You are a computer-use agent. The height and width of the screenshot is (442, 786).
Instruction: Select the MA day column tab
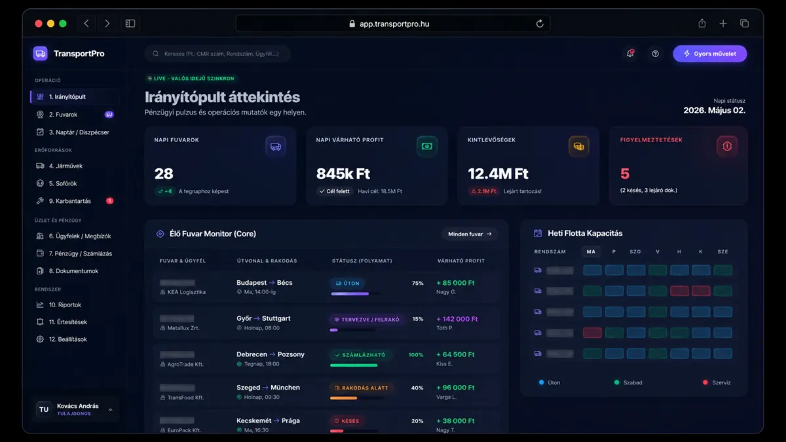(591, 251)
